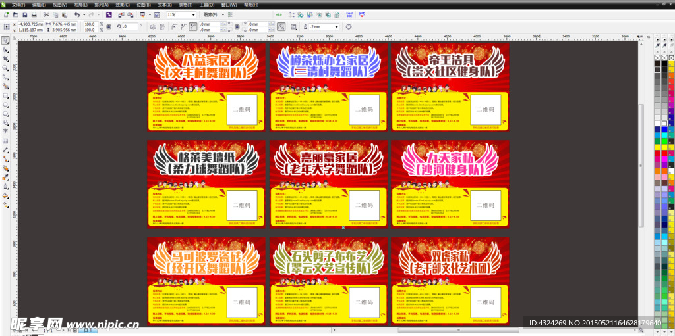This screenshot has width=675, height=336.
Task: Open the 文件 menu
Action: (x=16, y=4)
